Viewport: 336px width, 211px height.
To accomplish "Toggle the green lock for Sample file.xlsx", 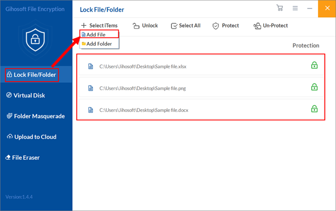I will [314, 65].
